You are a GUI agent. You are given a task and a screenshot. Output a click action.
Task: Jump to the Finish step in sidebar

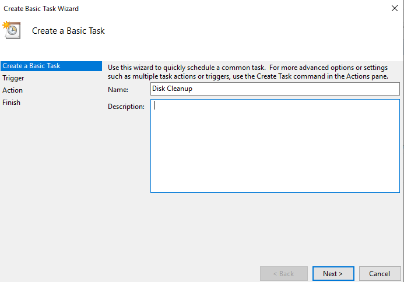(x=12, y=103)
